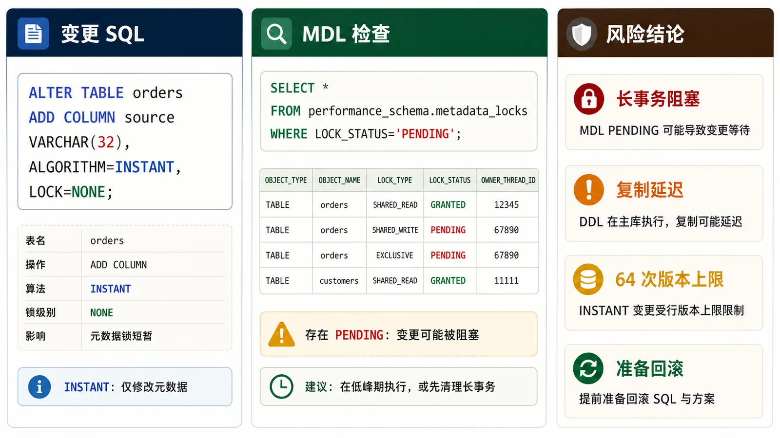Click the INSTANT value in 算法 row
The height and width of the screenshot is (438, 780).
[x=111, y=289]
